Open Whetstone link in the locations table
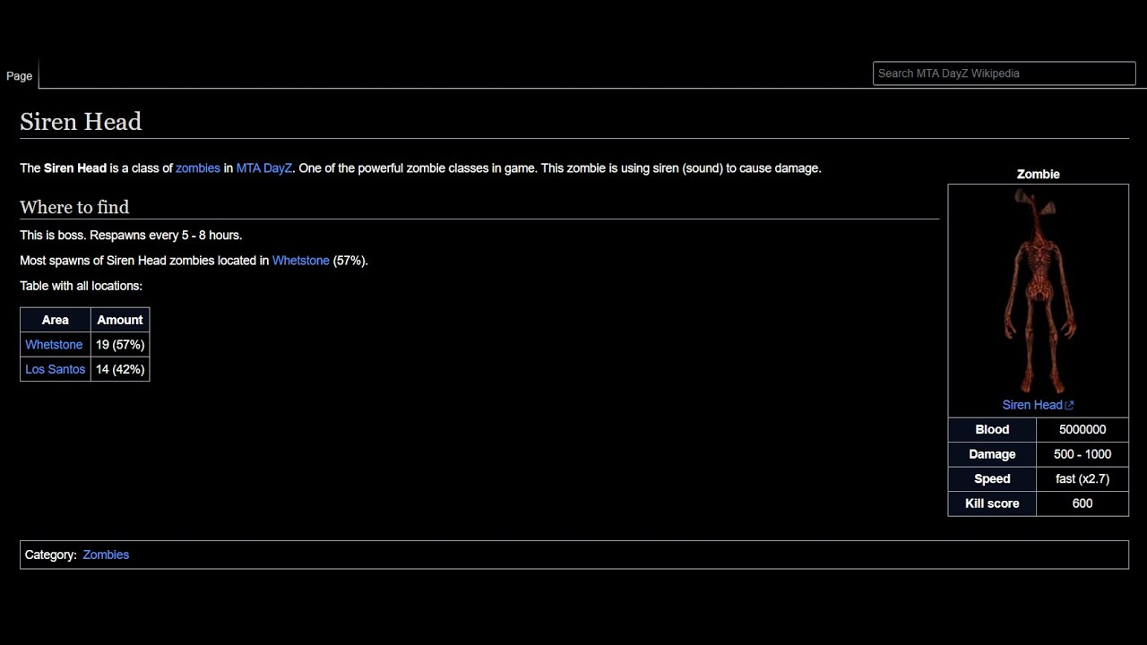The width and height of the screenshot is (1147, 645). (54, 345)
